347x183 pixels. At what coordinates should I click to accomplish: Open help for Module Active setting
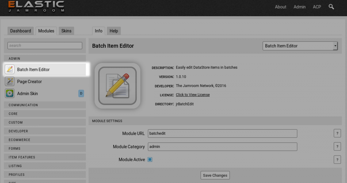click(x=337, y=159)
